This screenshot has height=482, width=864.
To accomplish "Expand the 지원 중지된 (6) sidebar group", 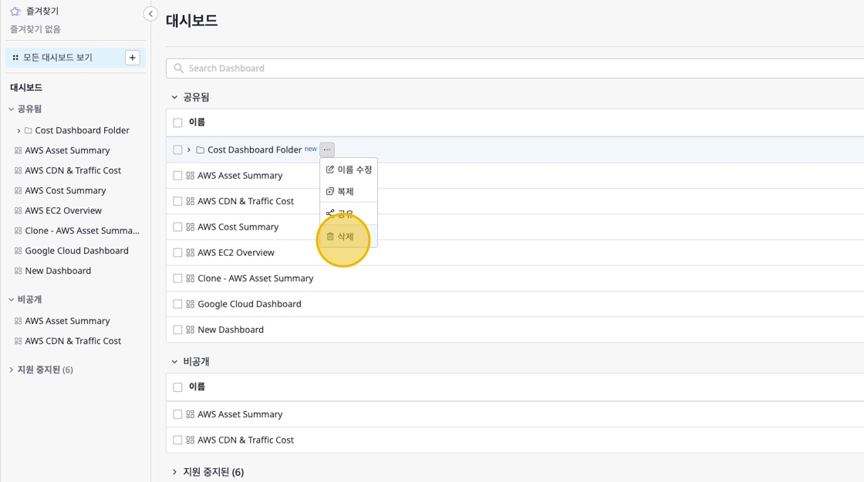I will click(11, 370).
